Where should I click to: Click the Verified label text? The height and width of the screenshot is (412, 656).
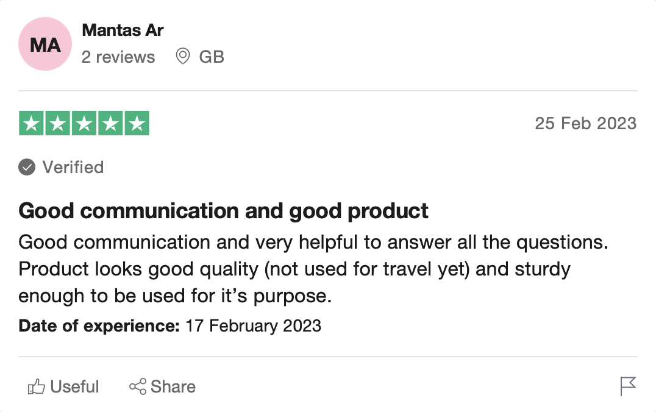point(73,168)
